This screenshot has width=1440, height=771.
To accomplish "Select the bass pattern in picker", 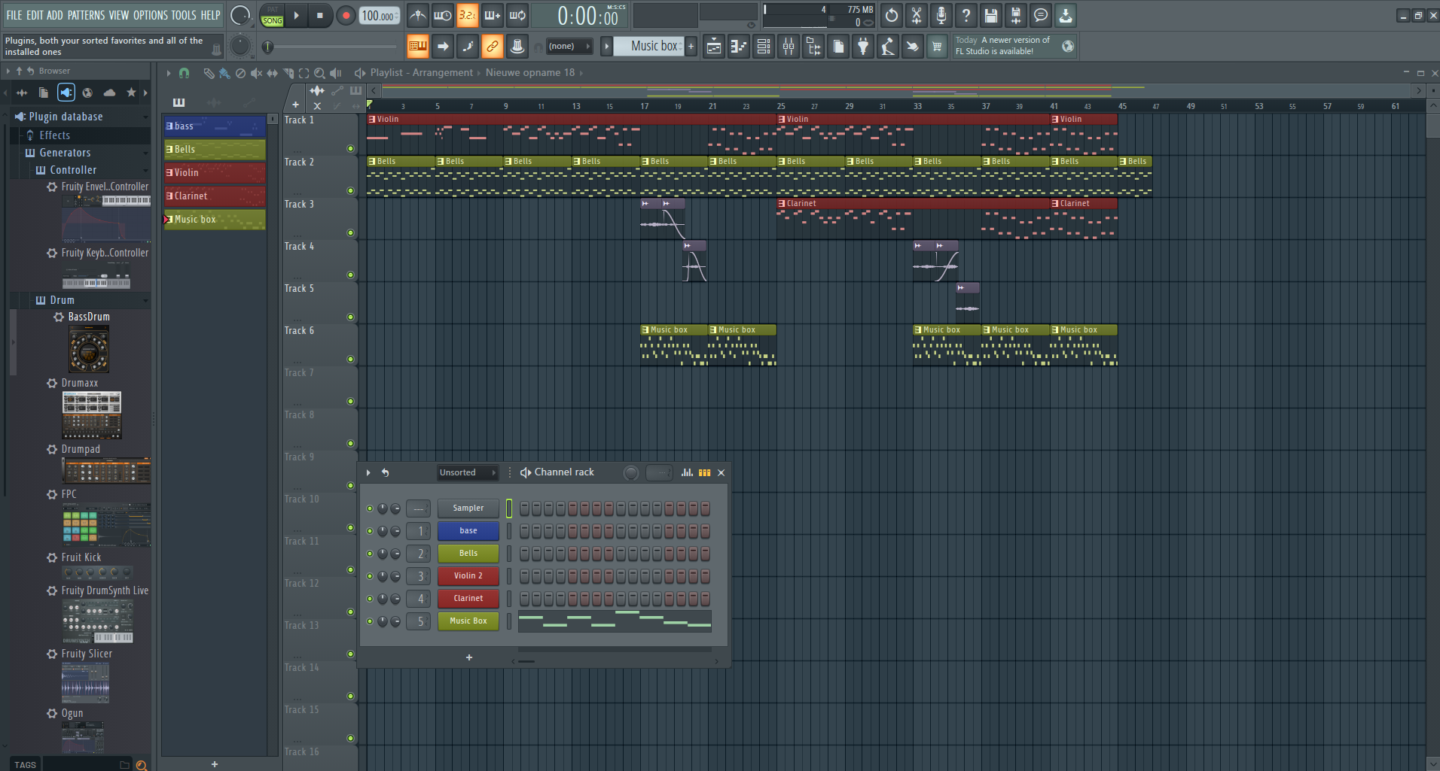I will point(215,126).
